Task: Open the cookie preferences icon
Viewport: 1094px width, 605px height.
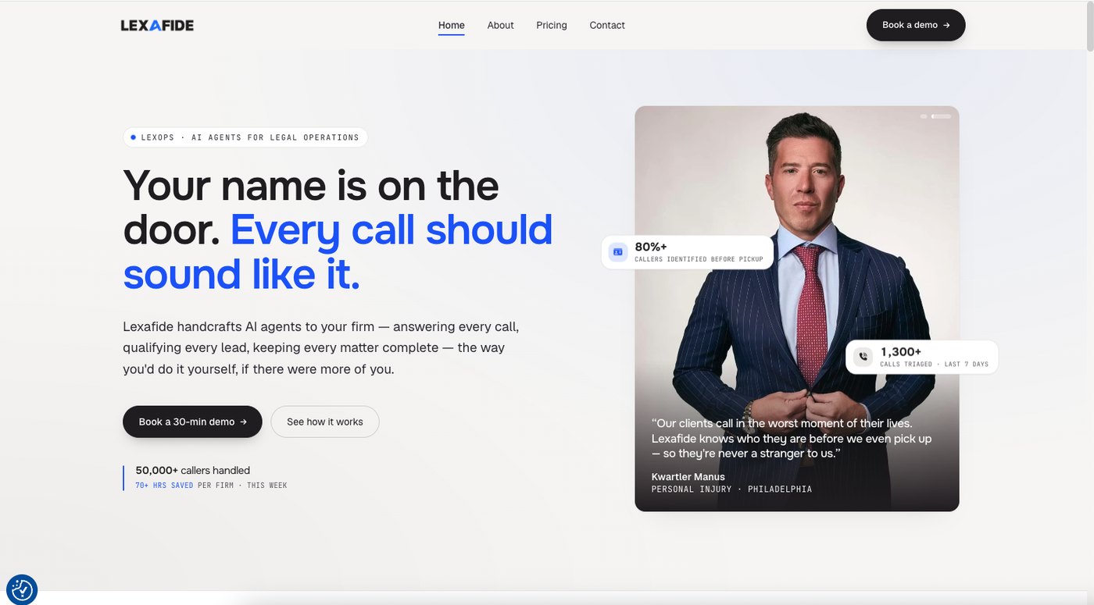Action: click(22, 590)
